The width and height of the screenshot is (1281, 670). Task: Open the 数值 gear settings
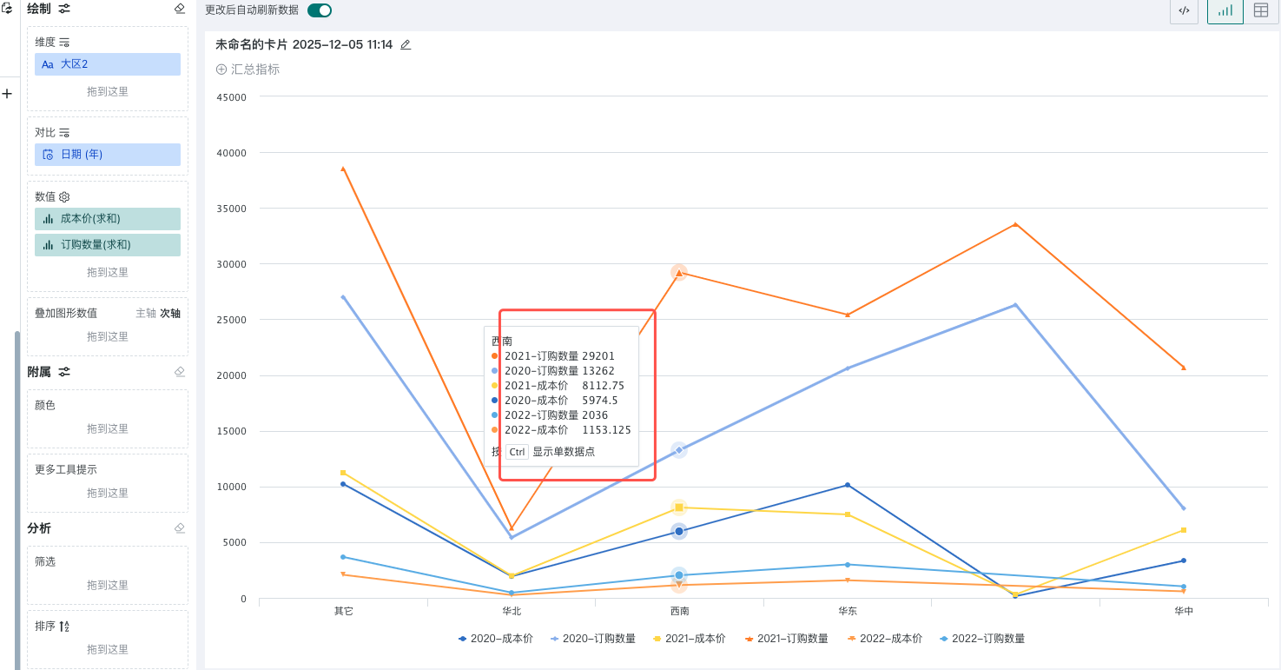[x=64, y=197]
